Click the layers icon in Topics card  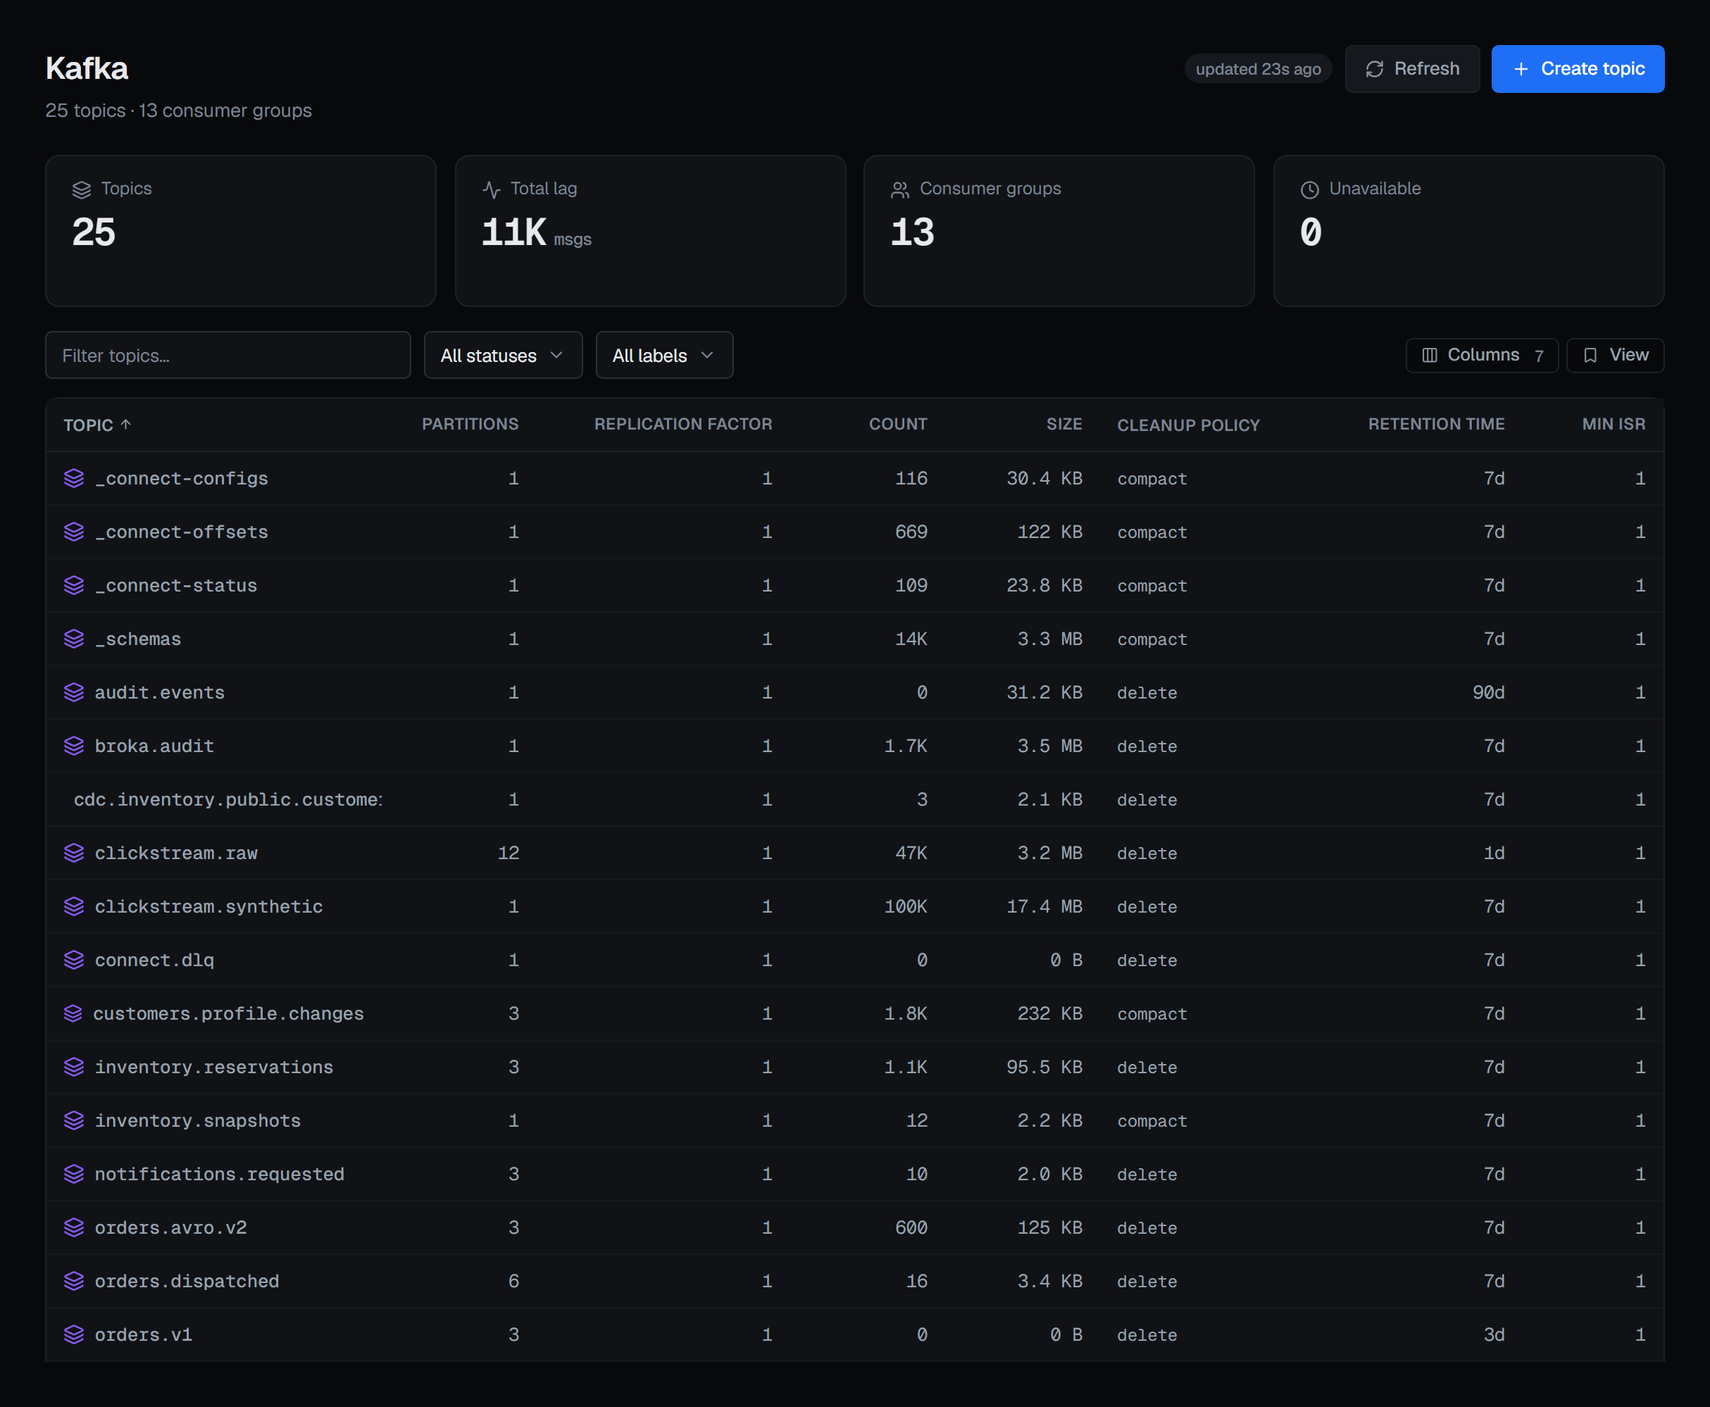82,189
